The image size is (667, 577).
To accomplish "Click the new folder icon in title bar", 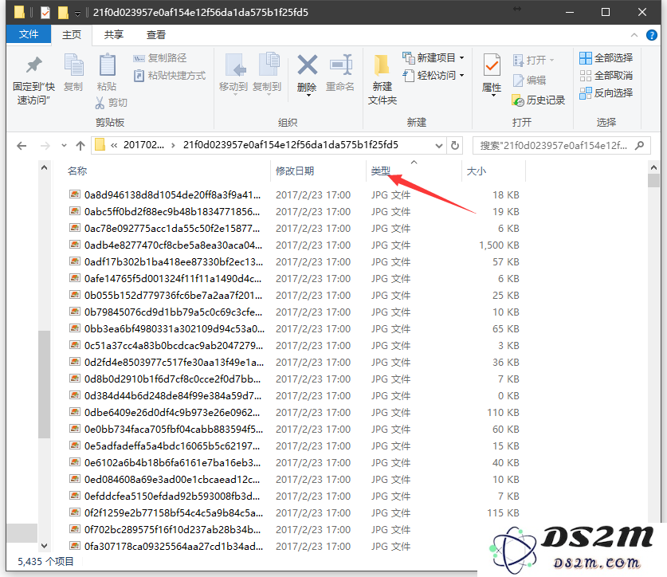I will click(x=63, y=13).
